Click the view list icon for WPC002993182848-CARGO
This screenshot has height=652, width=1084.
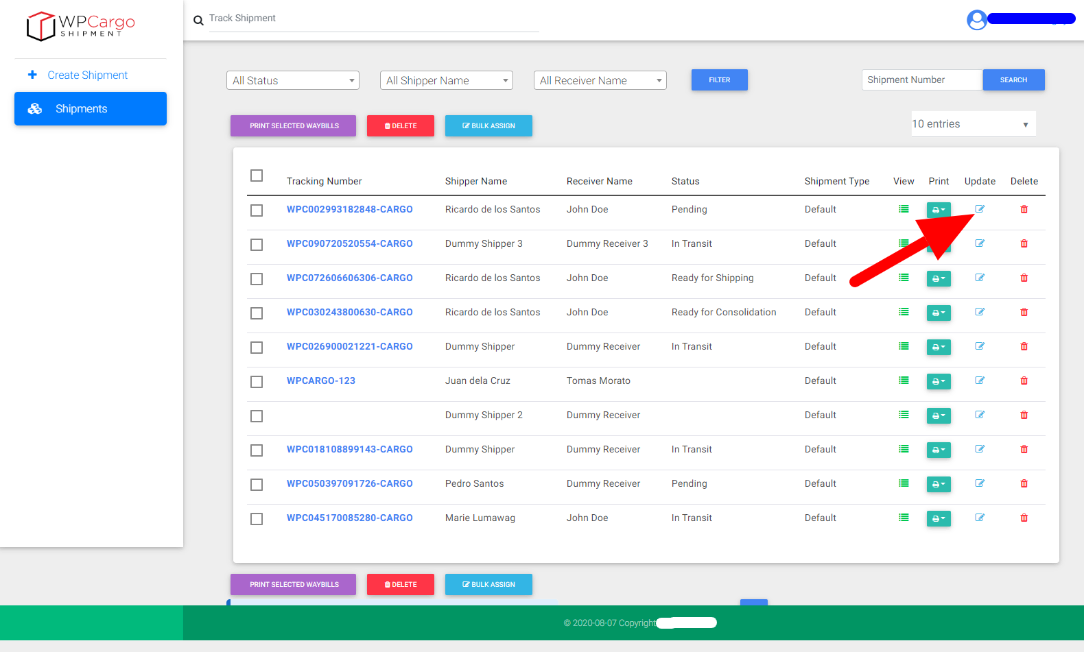pyautogui.click(x=904, y=209)
